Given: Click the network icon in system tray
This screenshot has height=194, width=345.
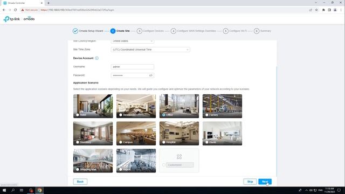Looking at the screenshot, I should pos(315,190).
